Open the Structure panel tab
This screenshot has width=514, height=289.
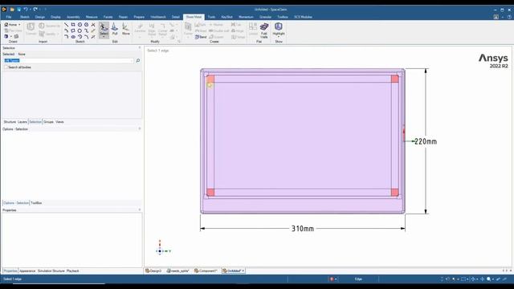10,122
